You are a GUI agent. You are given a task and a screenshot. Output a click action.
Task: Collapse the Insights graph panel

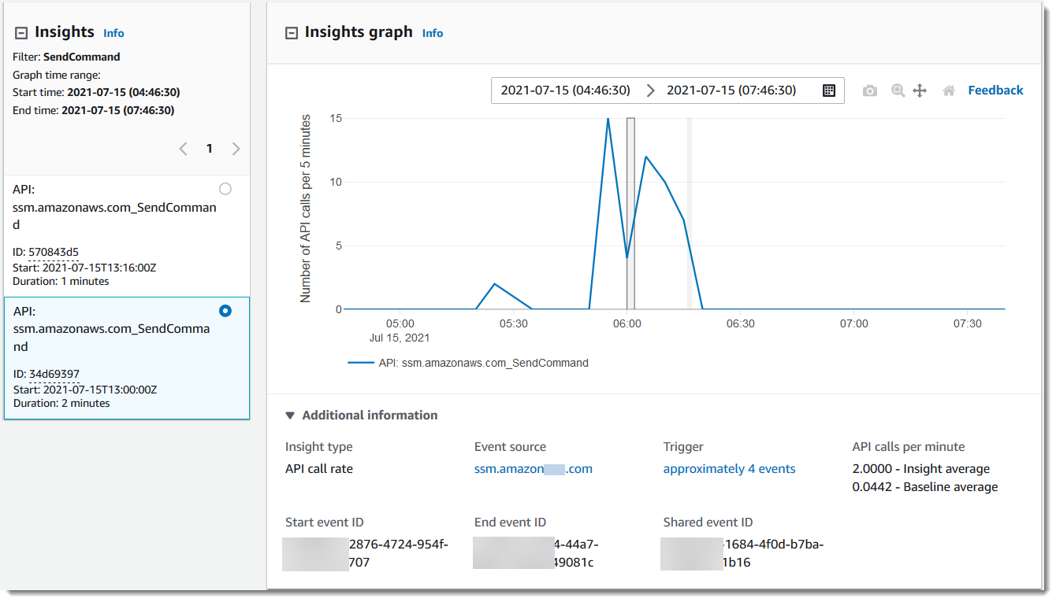(292, 33)
